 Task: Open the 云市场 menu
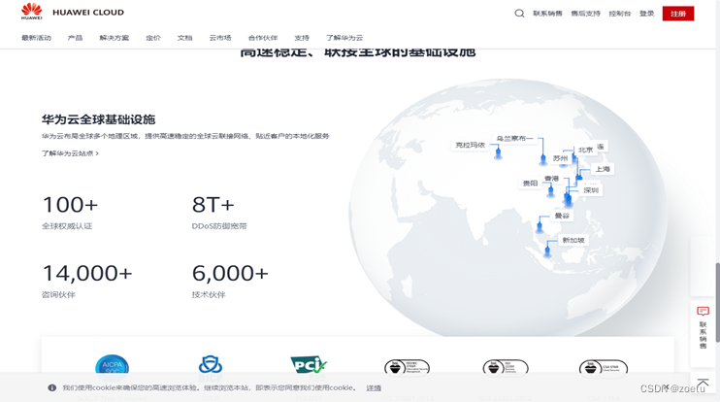[x=220, y=38]
